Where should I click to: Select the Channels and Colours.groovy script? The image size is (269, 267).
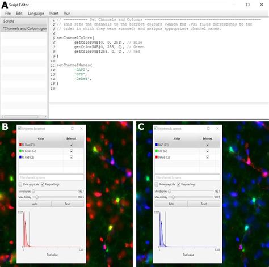pyautogui.click(x=24, y=28)
